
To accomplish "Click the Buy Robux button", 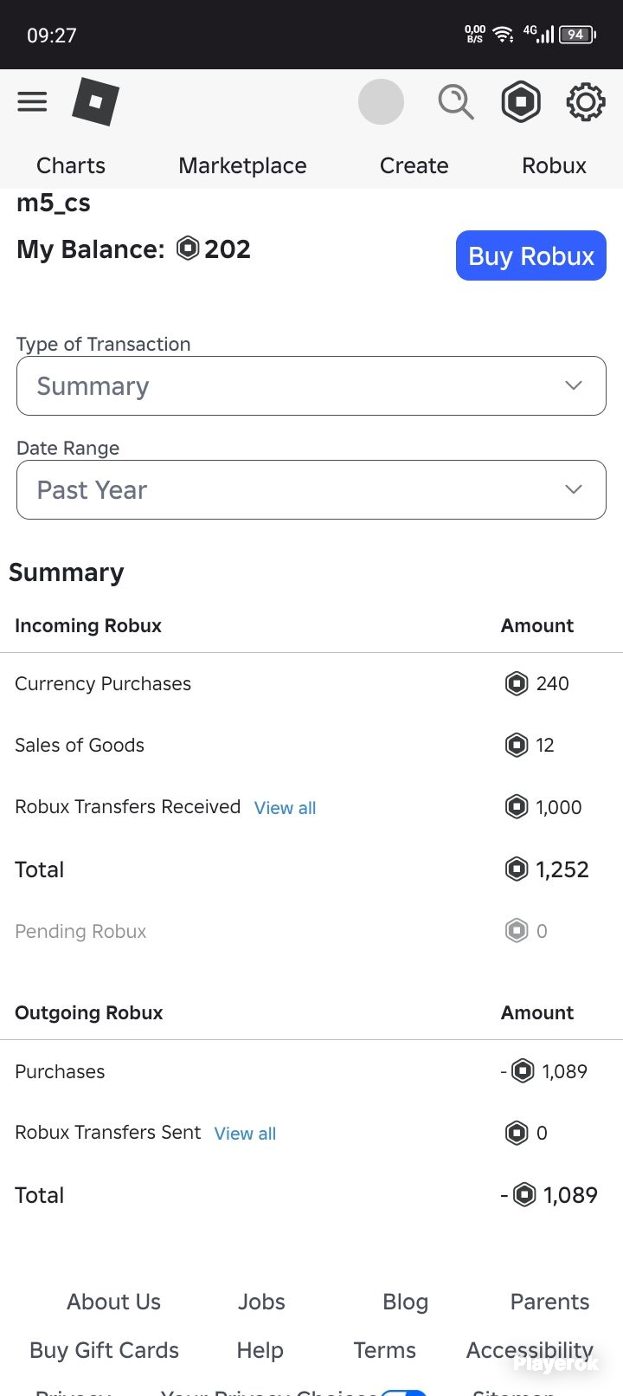I will [531, 255].
